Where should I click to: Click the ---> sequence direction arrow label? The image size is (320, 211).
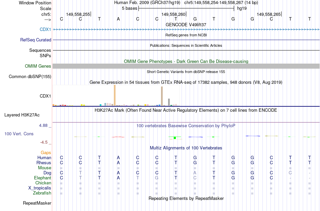[47, 20]
